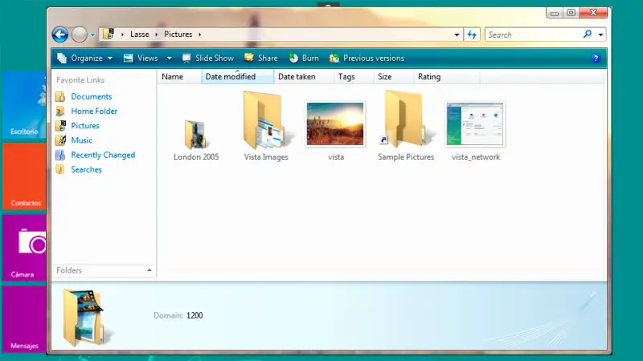The width and height of the screenshot is (643, 361).
Task: Minimize the Explorer window
Action: pos(555,13)
